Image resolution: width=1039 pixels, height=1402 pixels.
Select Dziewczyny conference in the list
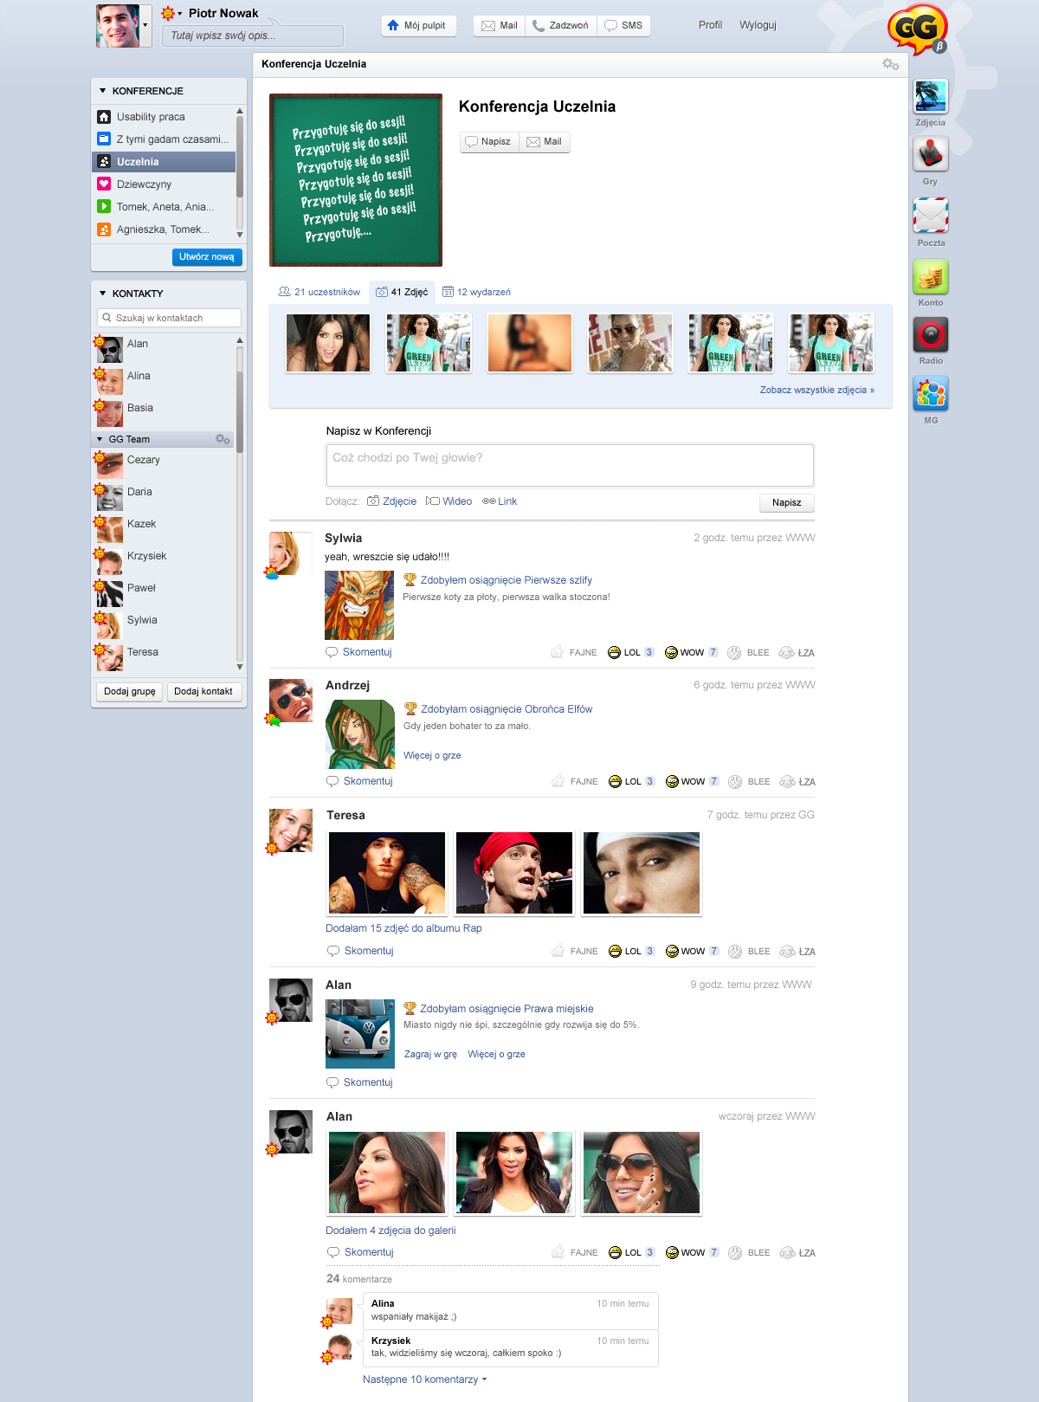[x=144, y=184]
